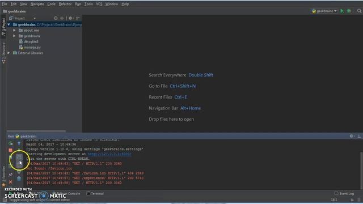Click the console vertical scrollbar
Image resolution: width=363 pixels, height=204 pixels.
click(361, 170)
